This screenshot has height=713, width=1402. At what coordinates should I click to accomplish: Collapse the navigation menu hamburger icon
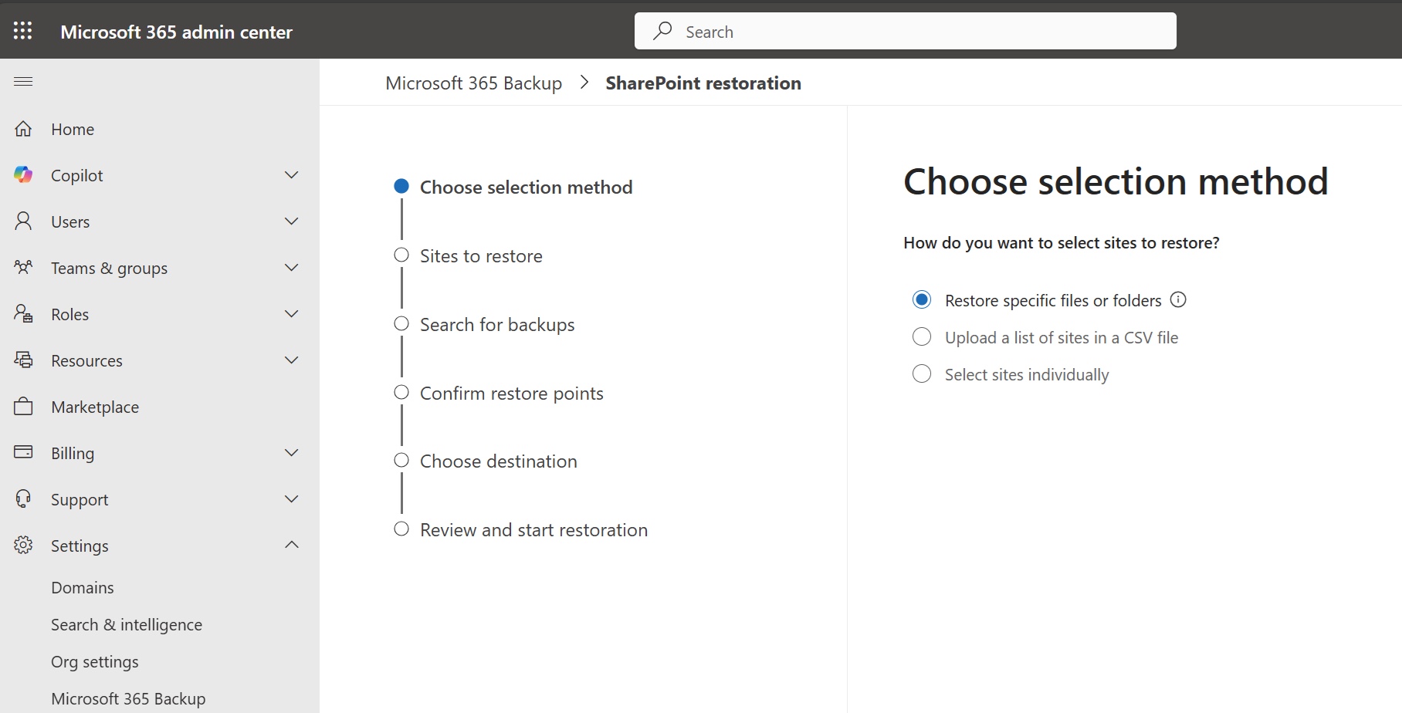pos(23,82)
